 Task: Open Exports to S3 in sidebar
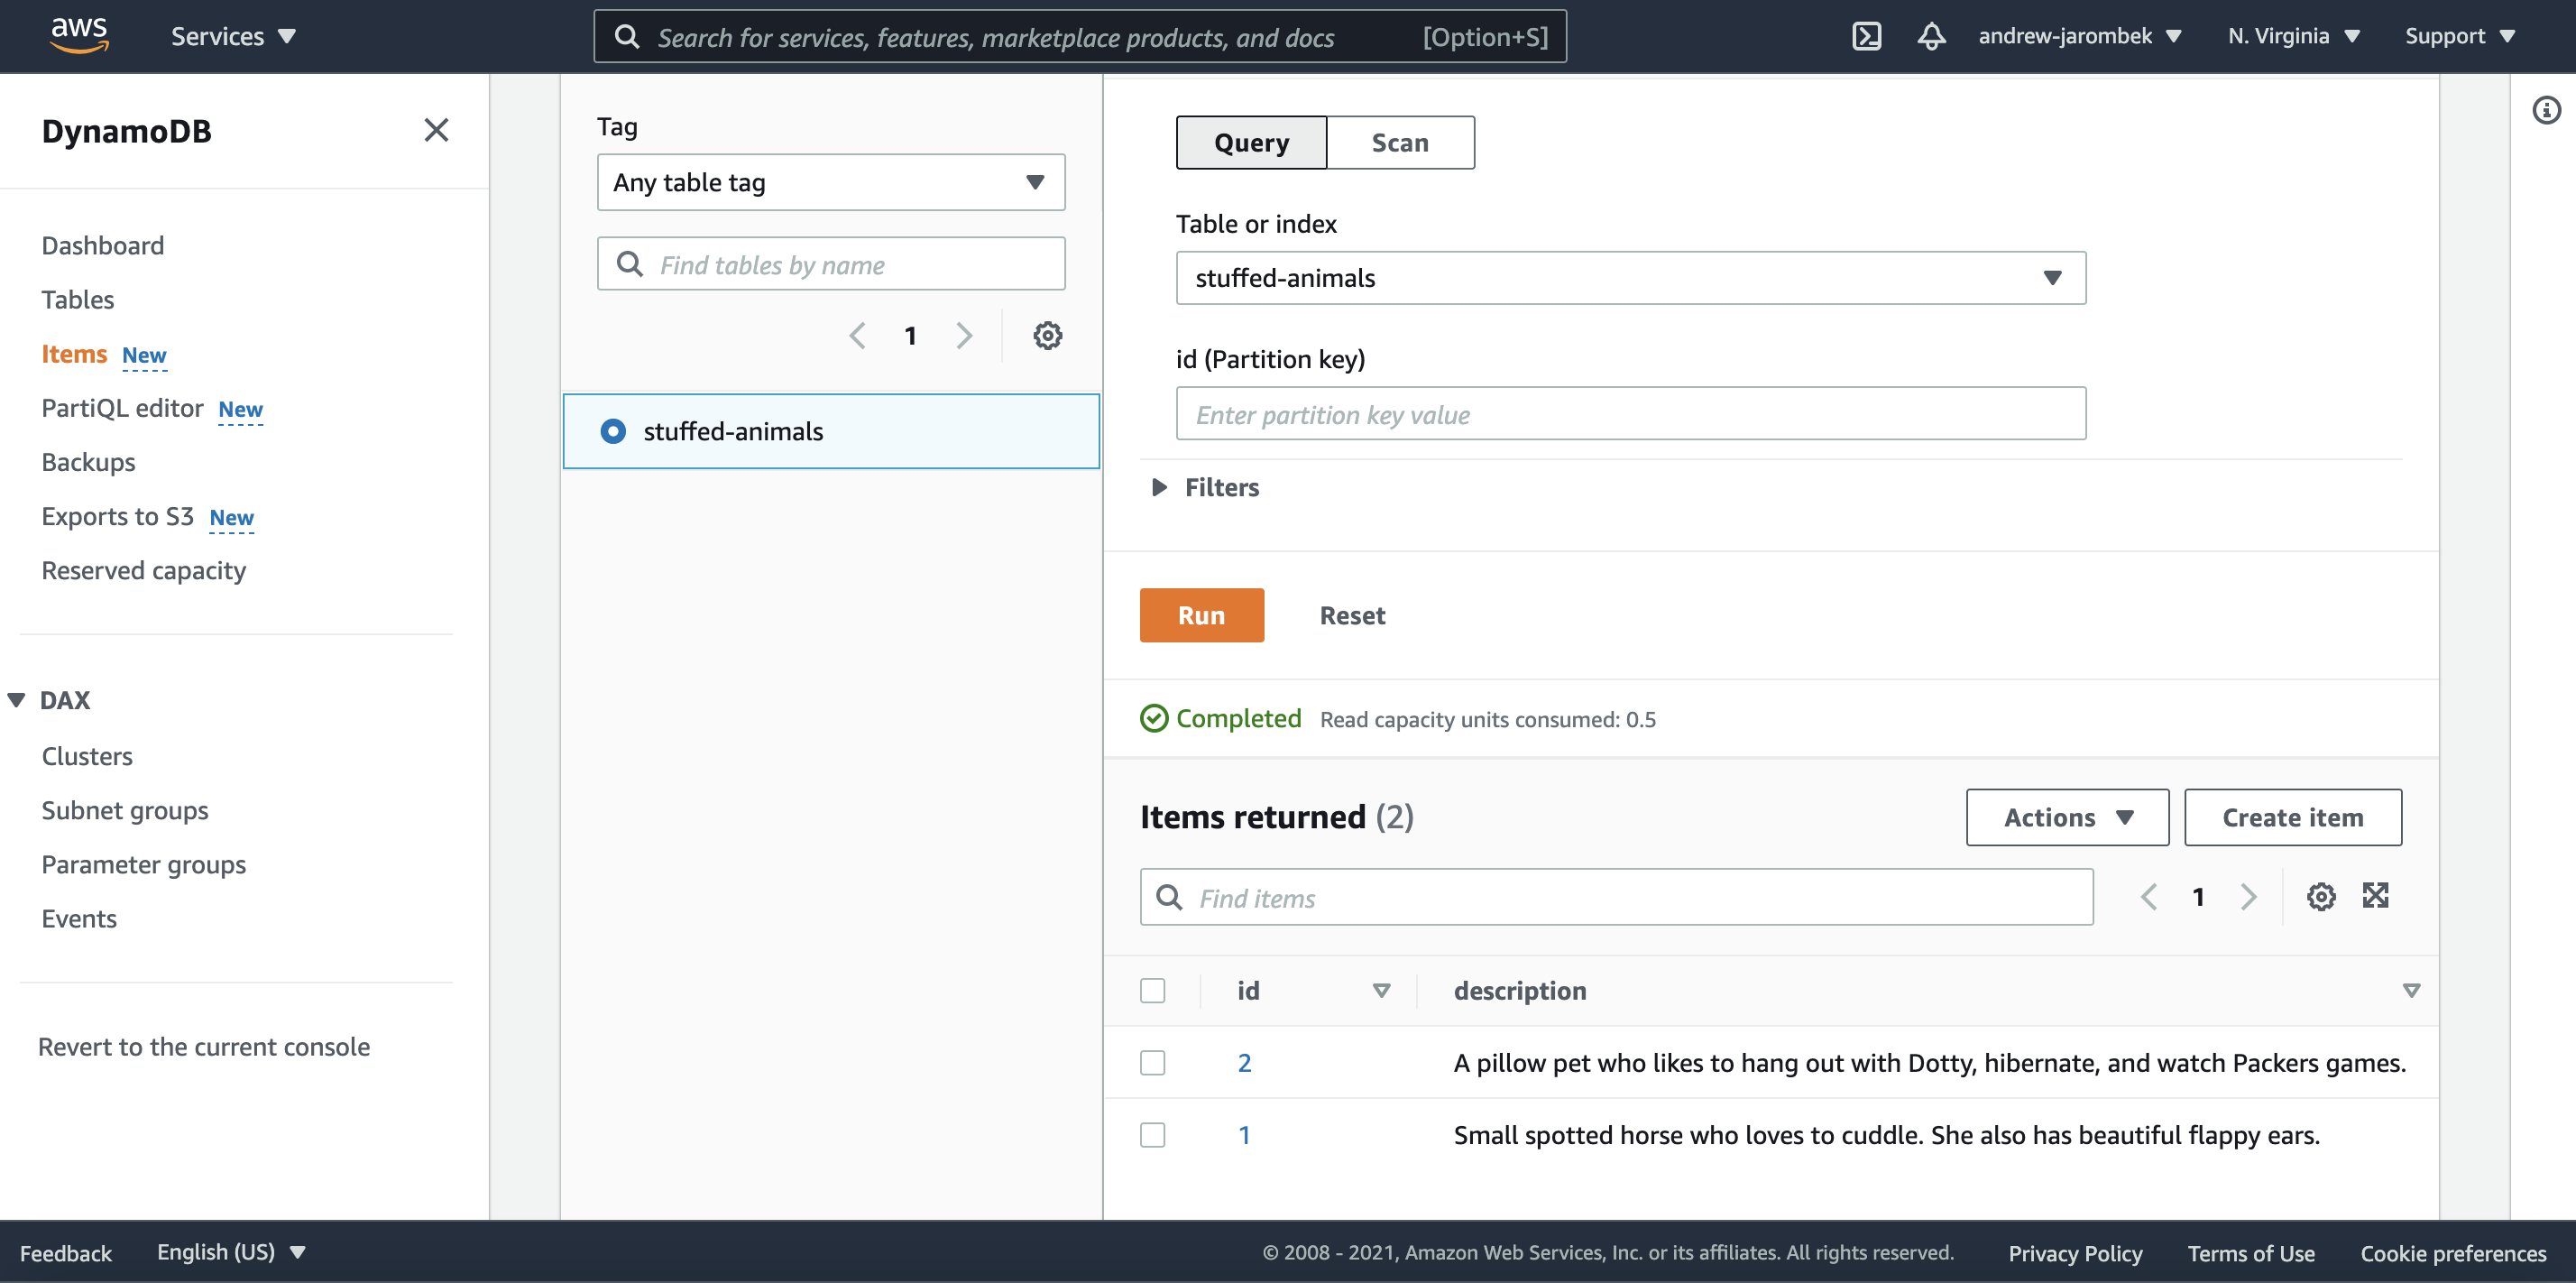click(117, 516)
